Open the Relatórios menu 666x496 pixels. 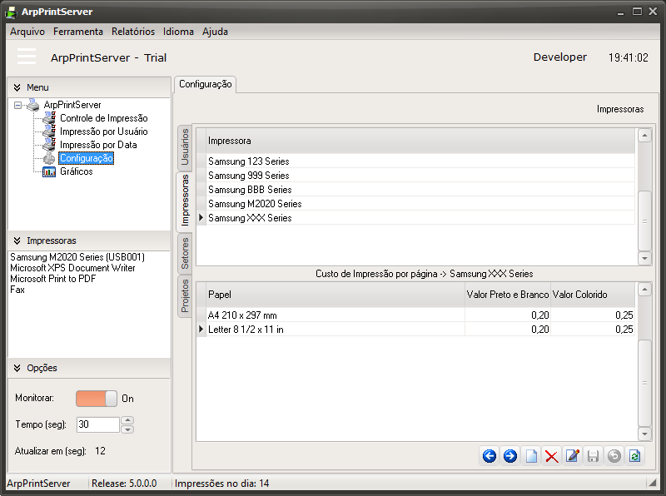[133, 32]
